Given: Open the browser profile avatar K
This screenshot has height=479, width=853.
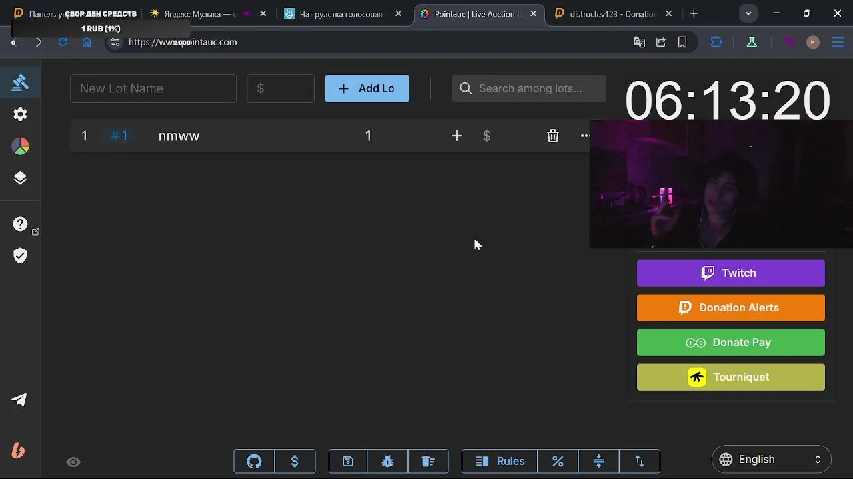Looking at the screenshot, I should [x=812, y=42].
